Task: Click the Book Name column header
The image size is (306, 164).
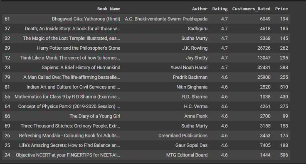Action: 109,9
